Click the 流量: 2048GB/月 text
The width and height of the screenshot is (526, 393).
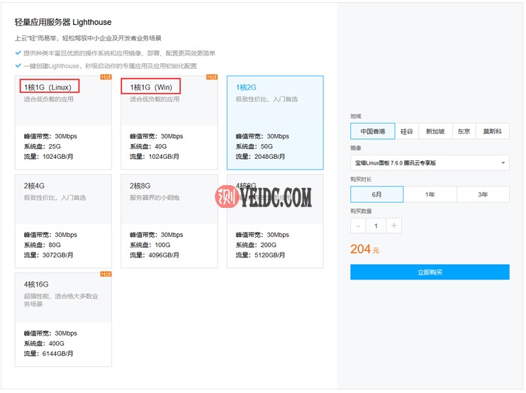pos(260,156)
